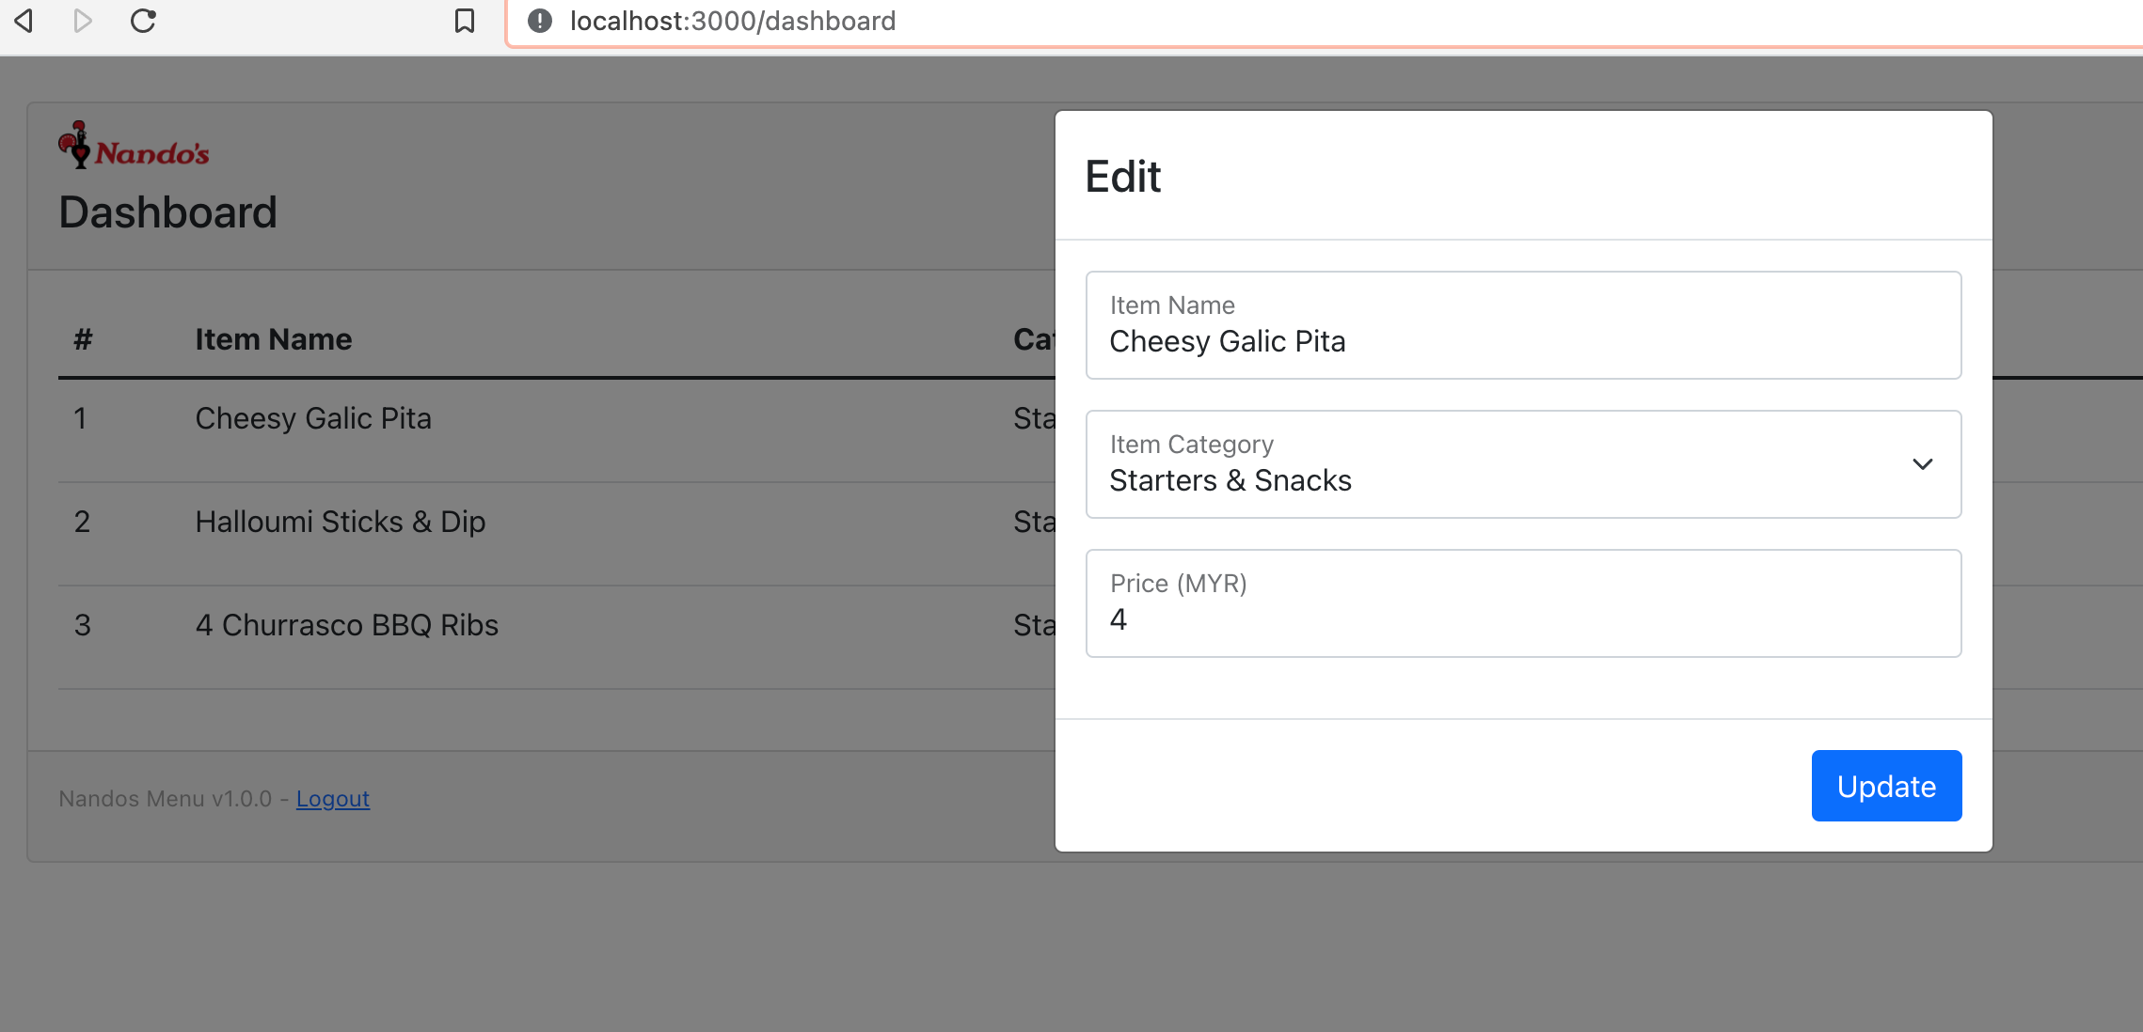
Task: Click the # column header
Action: [x=84, y=339]
